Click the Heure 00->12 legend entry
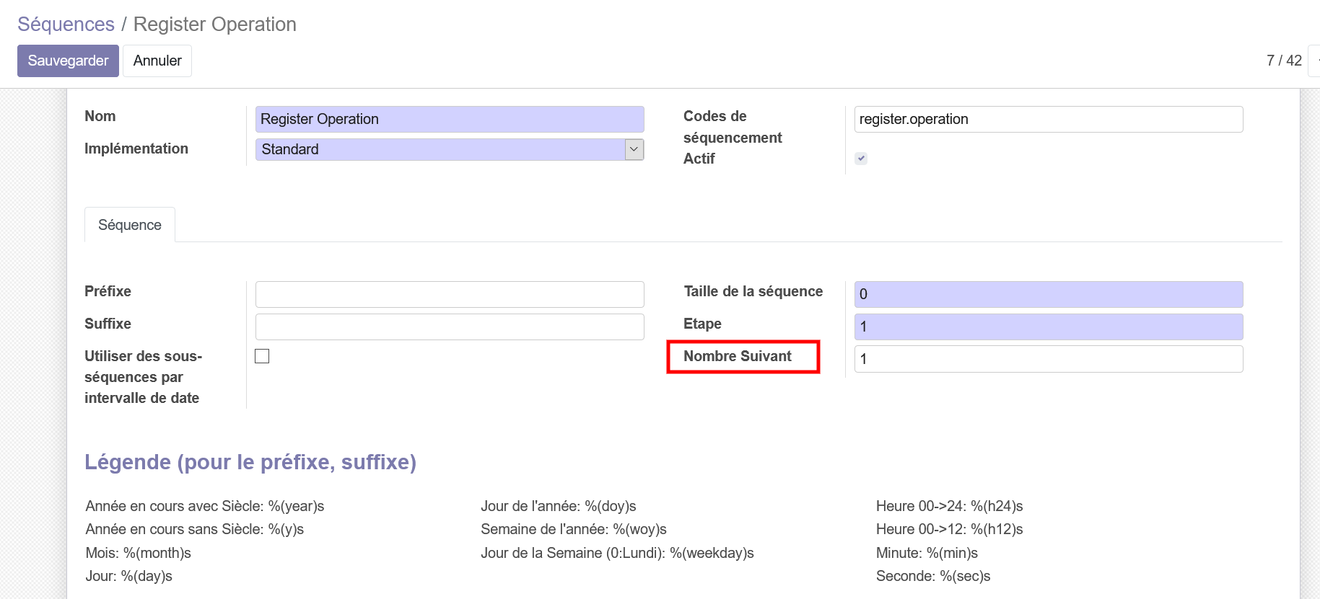1320x599 pixels. click(x=950, y=529)
